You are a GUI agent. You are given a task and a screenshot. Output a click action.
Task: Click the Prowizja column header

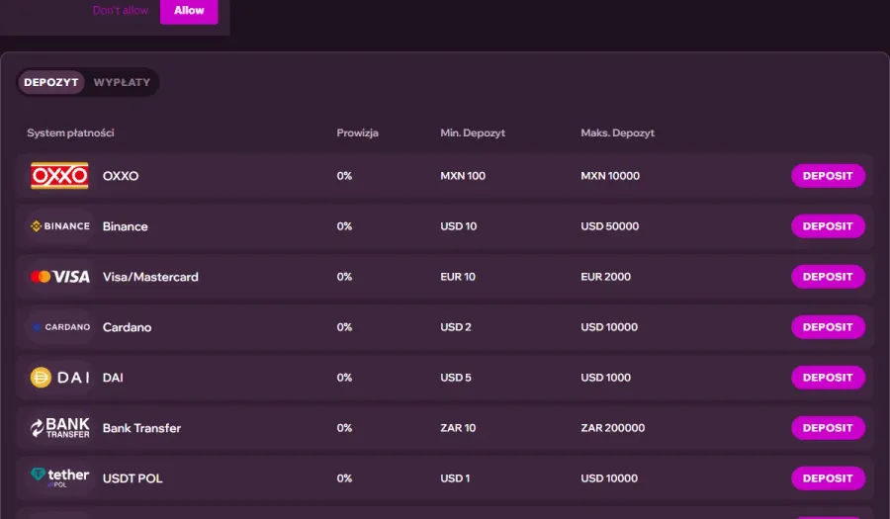[x=358, y=132]
